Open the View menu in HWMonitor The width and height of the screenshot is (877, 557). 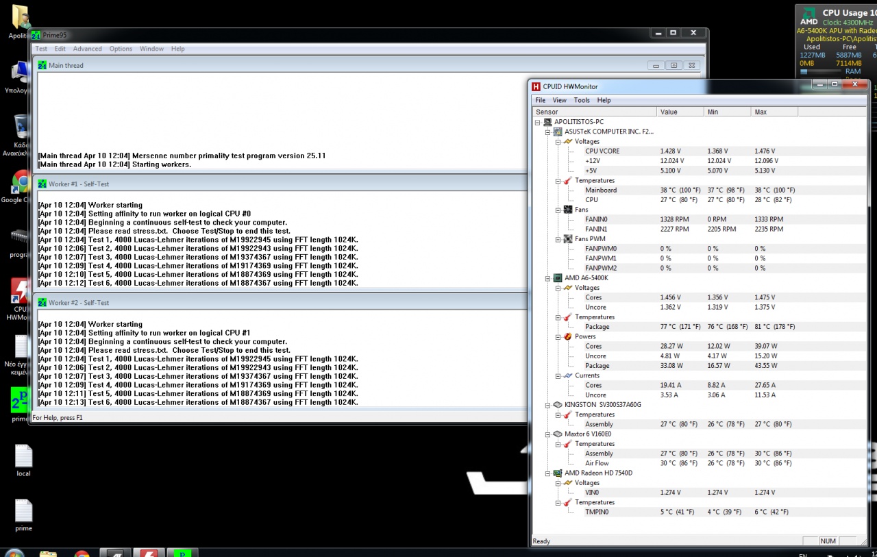[559, 100]
